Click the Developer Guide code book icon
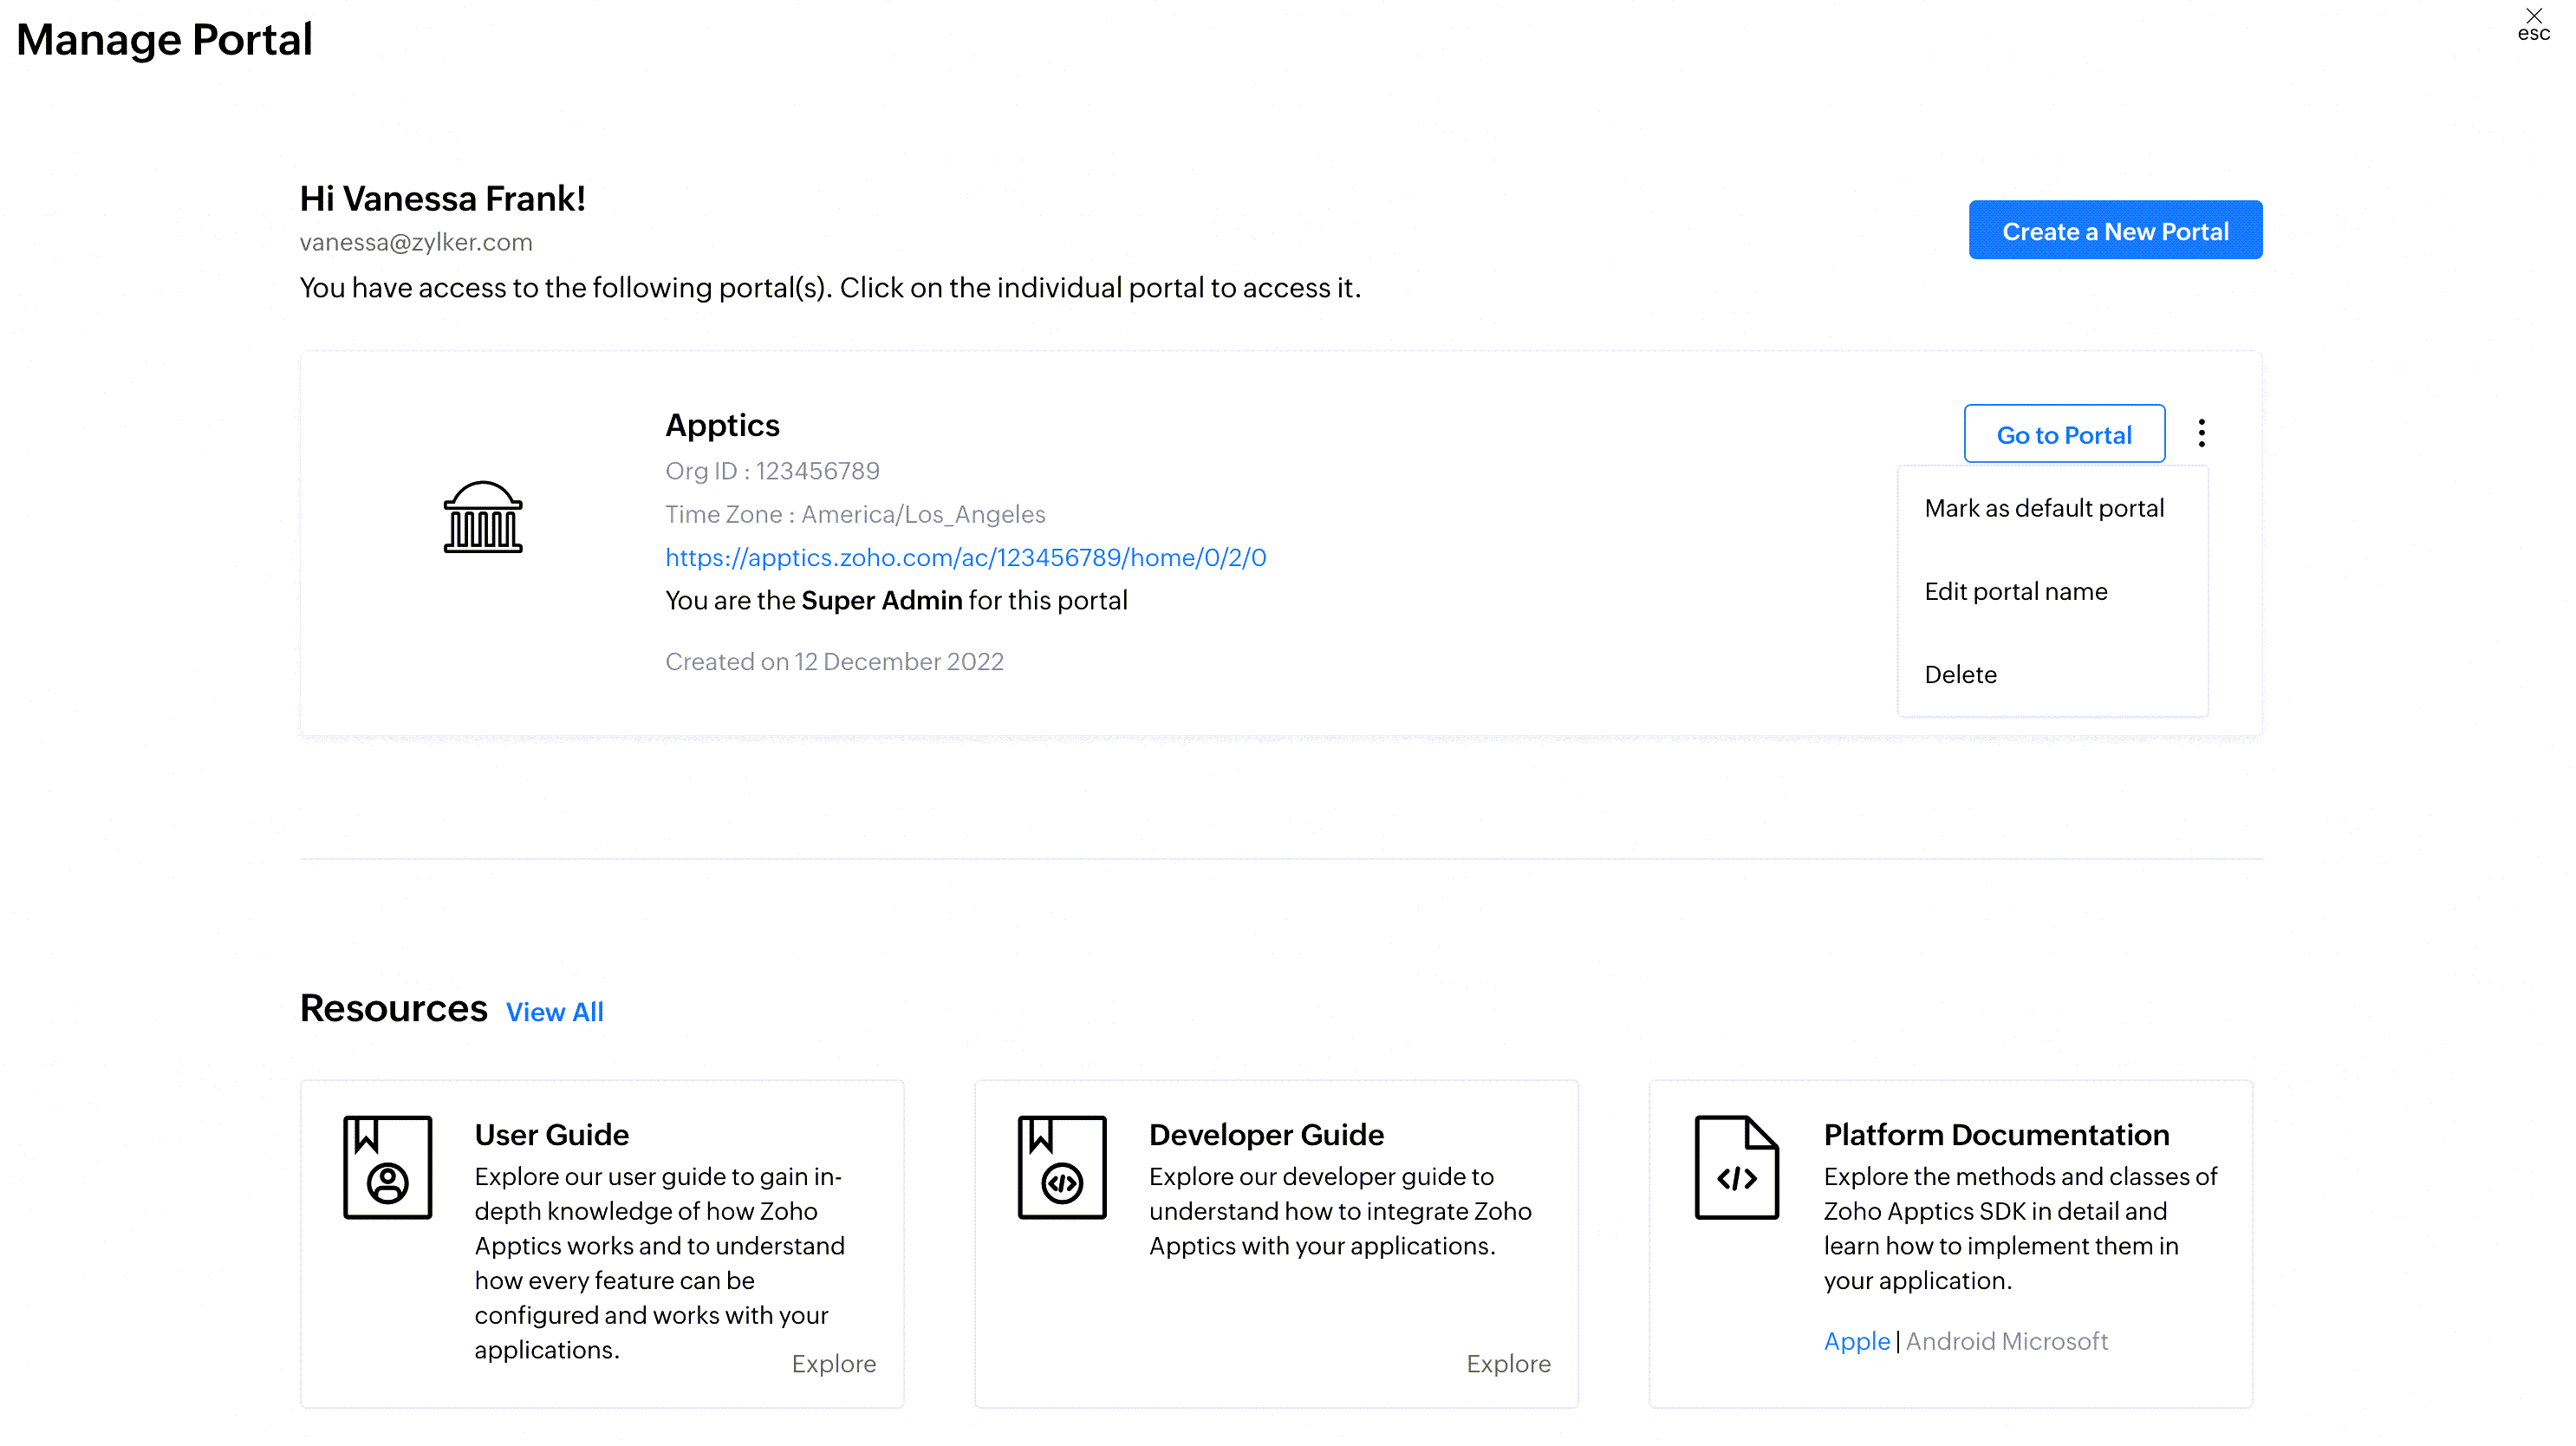Image resolution: width=2576 pixels, height=1446 pixels. click(1062, 1166)
